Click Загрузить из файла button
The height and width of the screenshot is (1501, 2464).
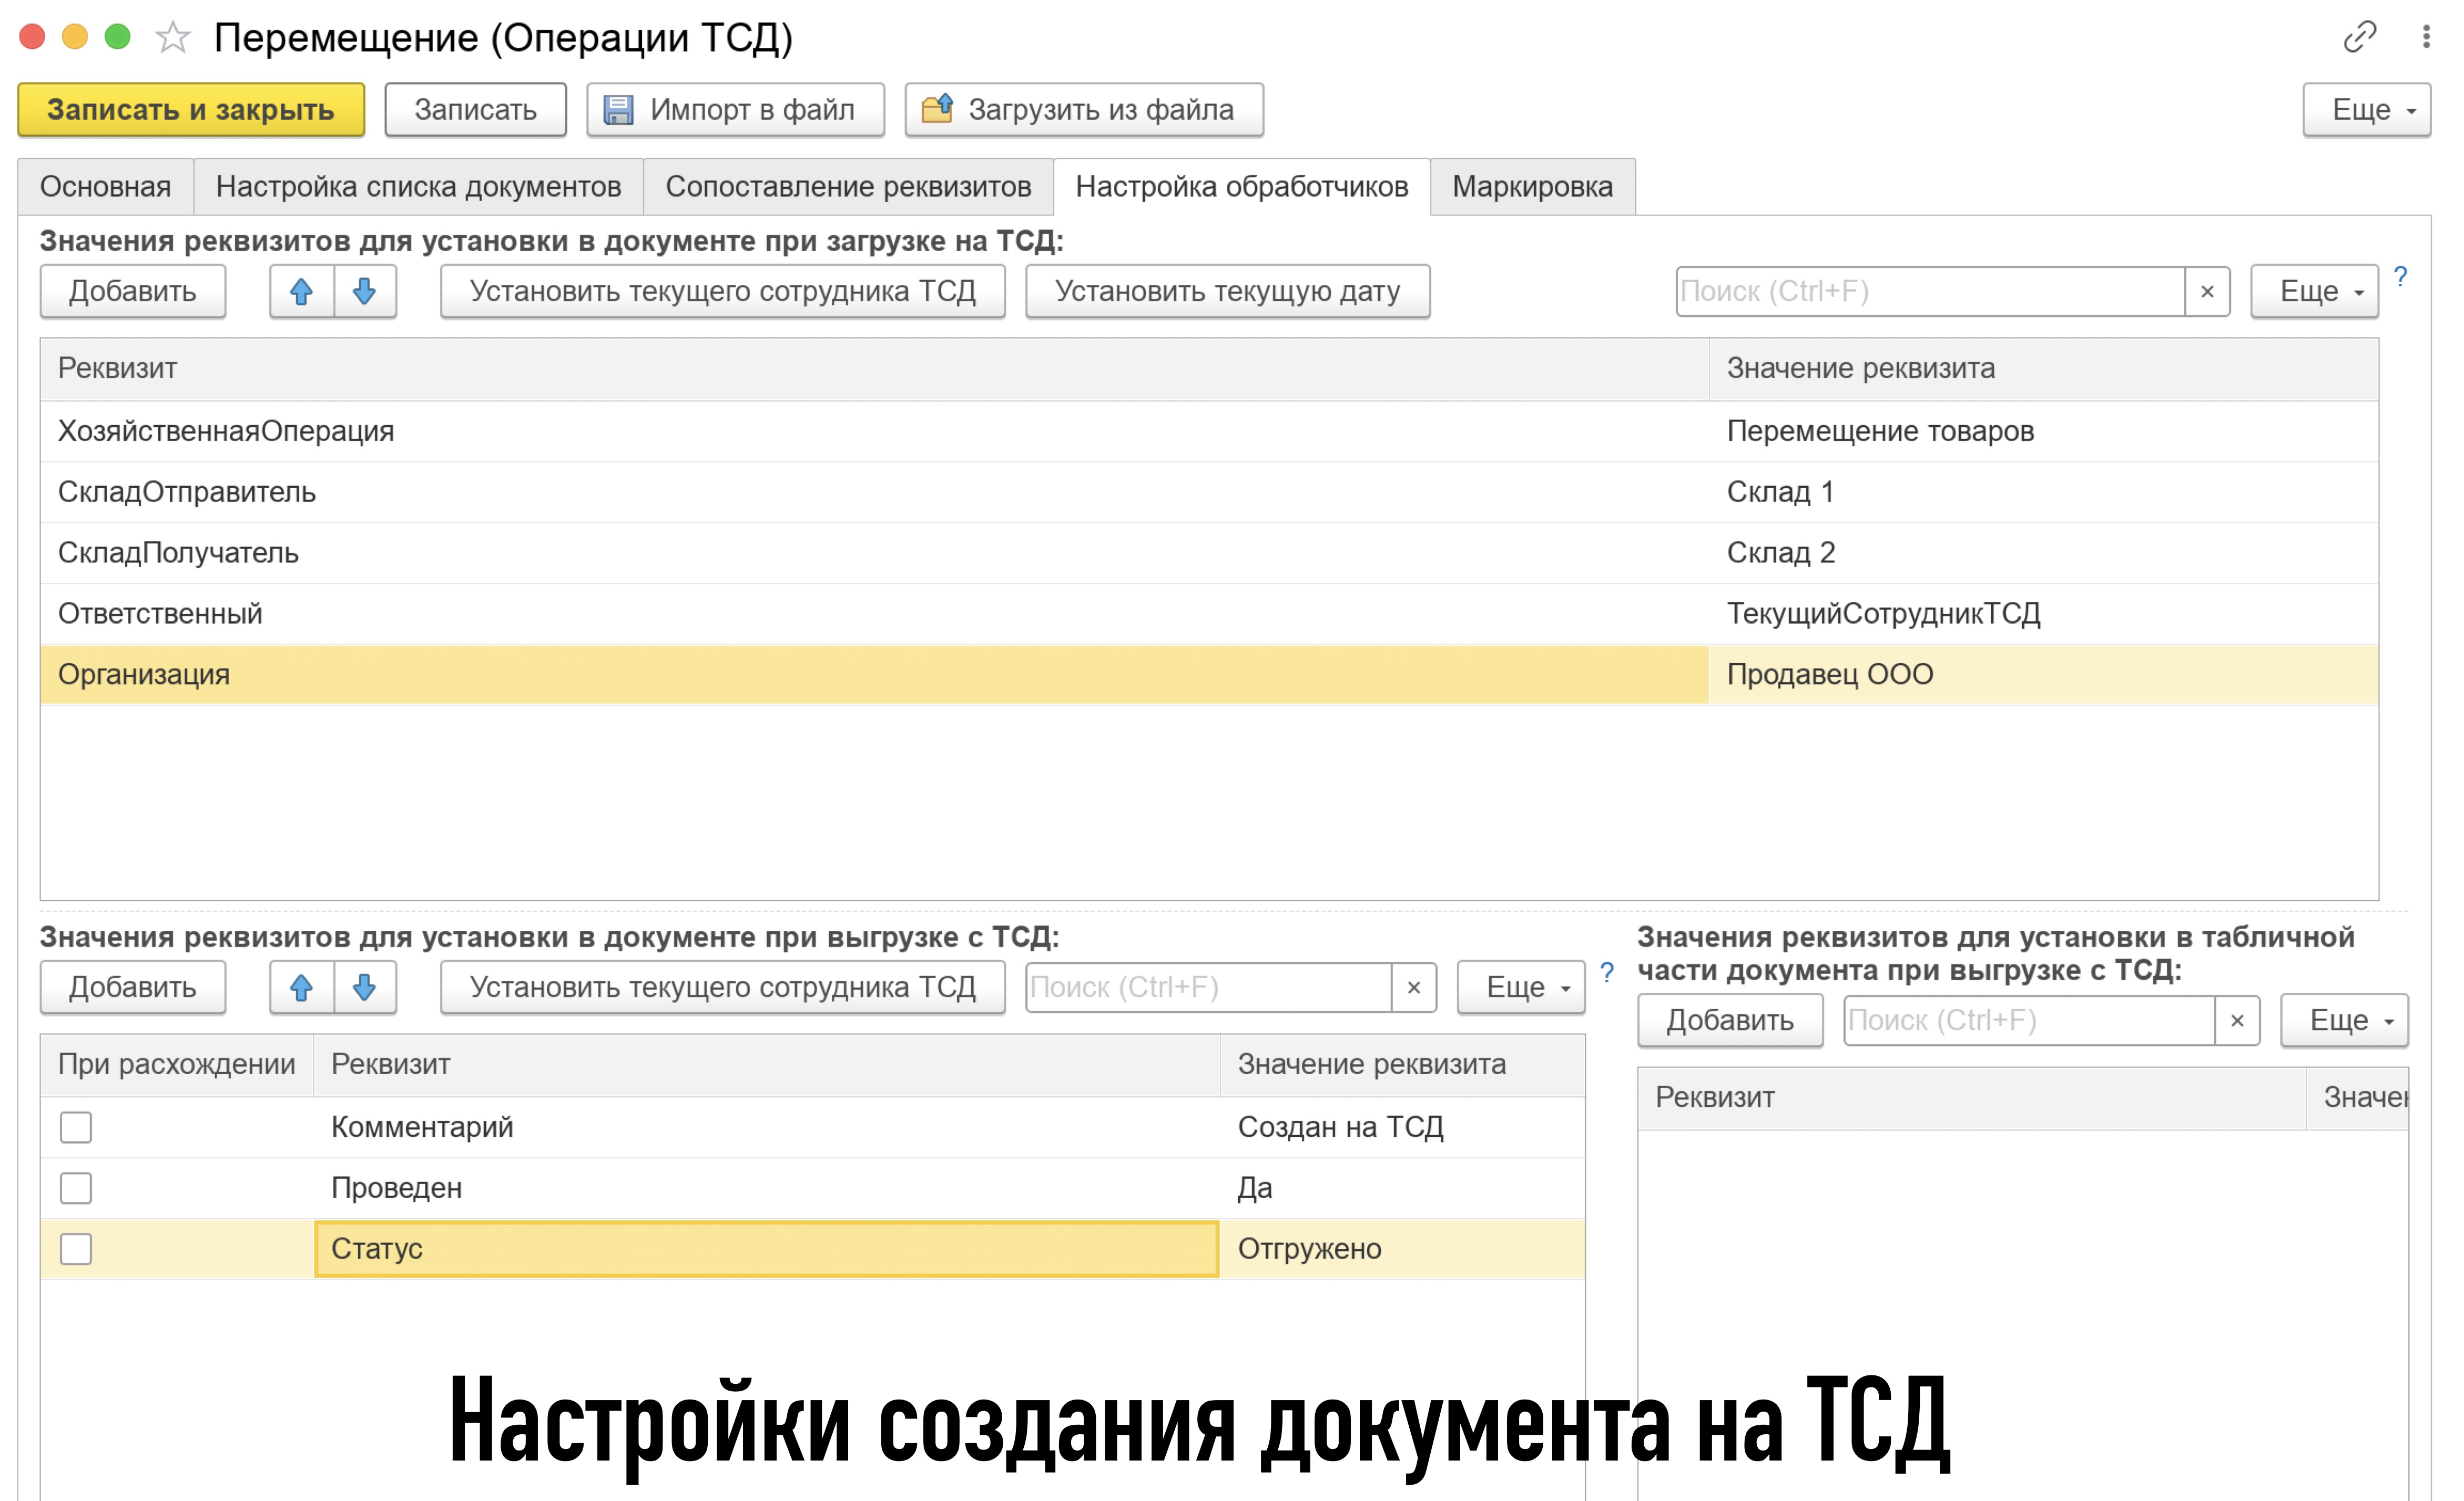point(1084,109)
